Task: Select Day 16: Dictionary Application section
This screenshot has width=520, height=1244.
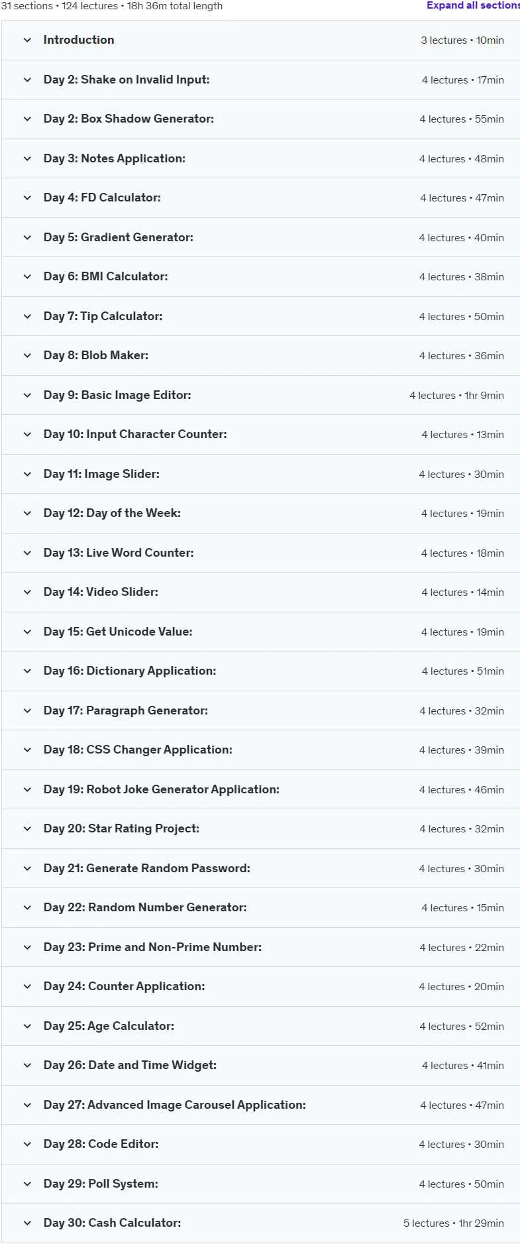Action: pos(130,671)
